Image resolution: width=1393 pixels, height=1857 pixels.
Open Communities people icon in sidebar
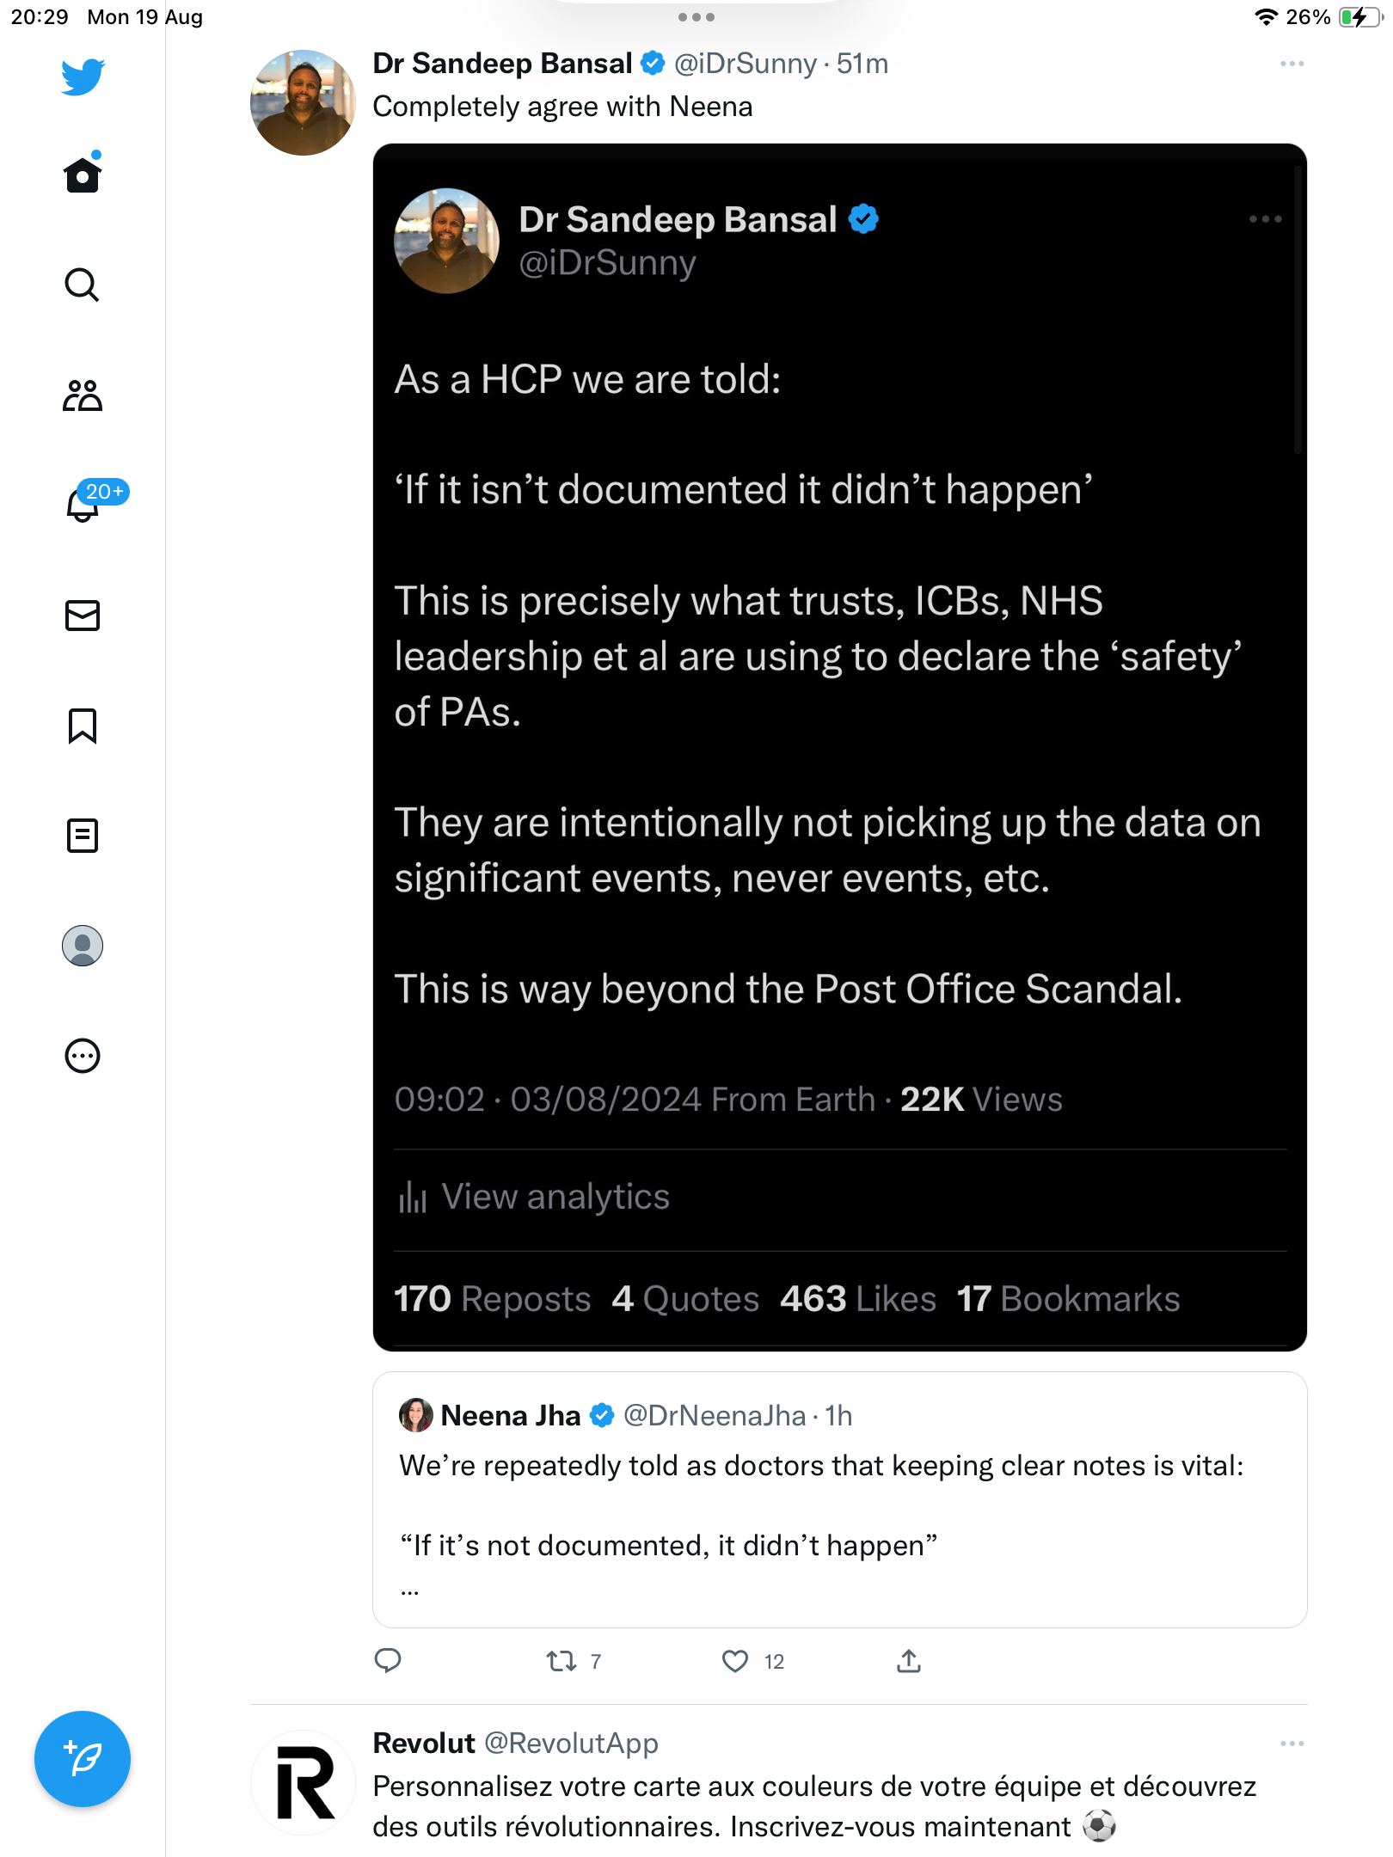tap(83, 395)
